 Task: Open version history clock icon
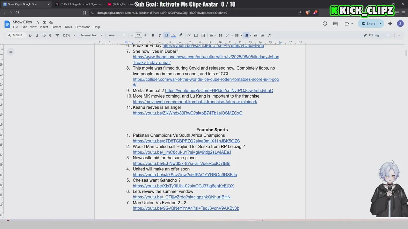coord(325,24)
